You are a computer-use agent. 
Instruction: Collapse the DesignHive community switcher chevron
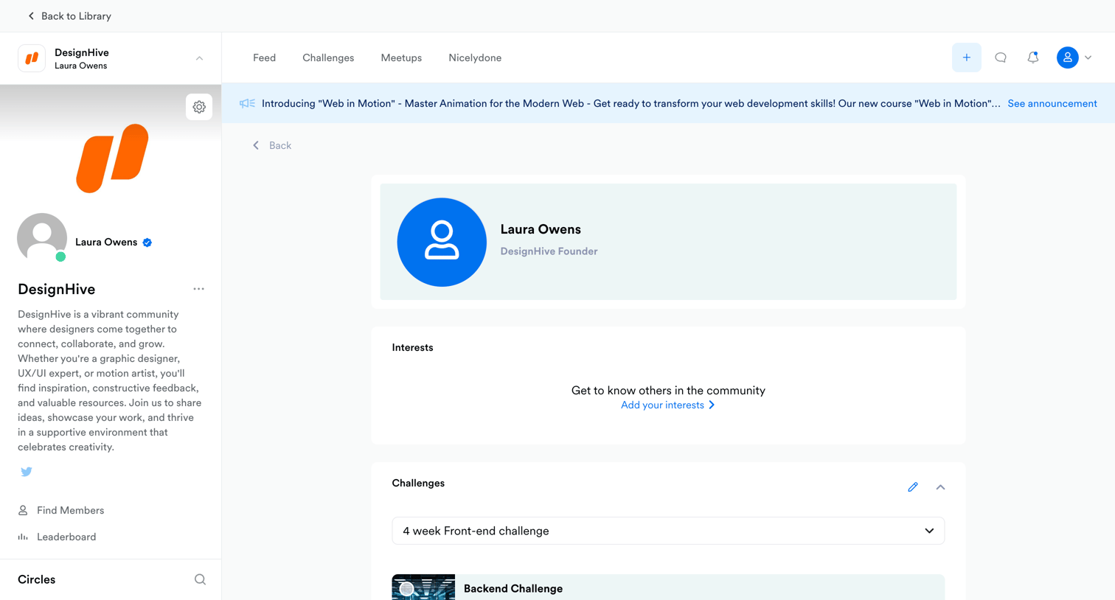(x=199, y=58)
